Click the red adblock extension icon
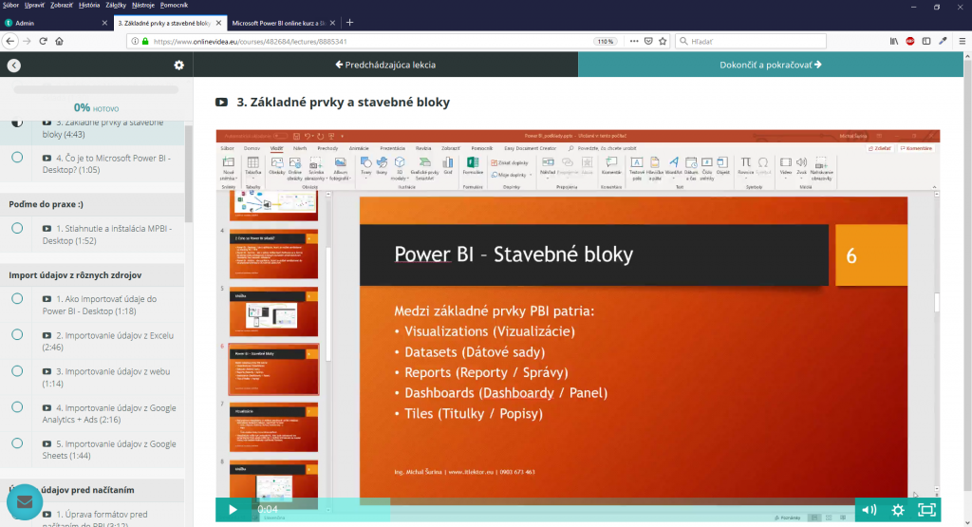 tap(910, 42)
